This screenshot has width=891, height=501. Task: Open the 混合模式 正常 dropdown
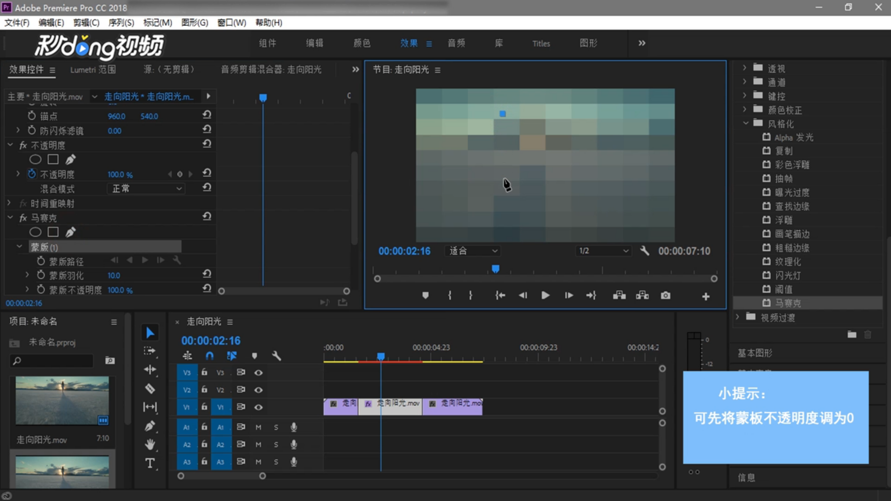click(x=146, y=189)
